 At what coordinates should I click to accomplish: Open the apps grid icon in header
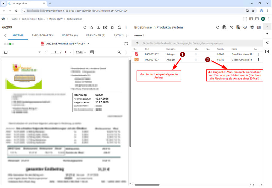tap(245, 19)
